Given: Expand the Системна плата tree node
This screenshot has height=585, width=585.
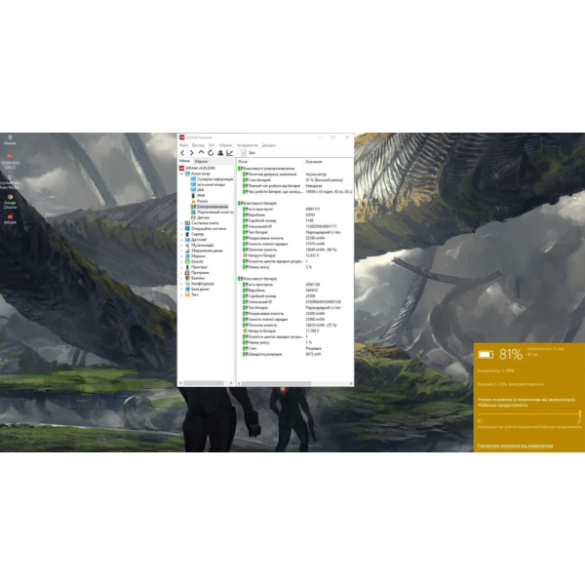Looking at the screenshot, I should 181,223.
